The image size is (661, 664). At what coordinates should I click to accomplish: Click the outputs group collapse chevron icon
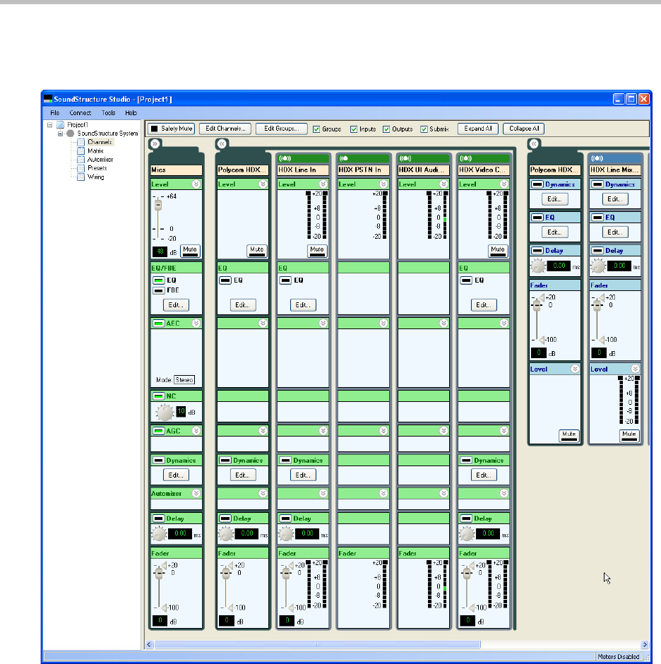[534, 143]
